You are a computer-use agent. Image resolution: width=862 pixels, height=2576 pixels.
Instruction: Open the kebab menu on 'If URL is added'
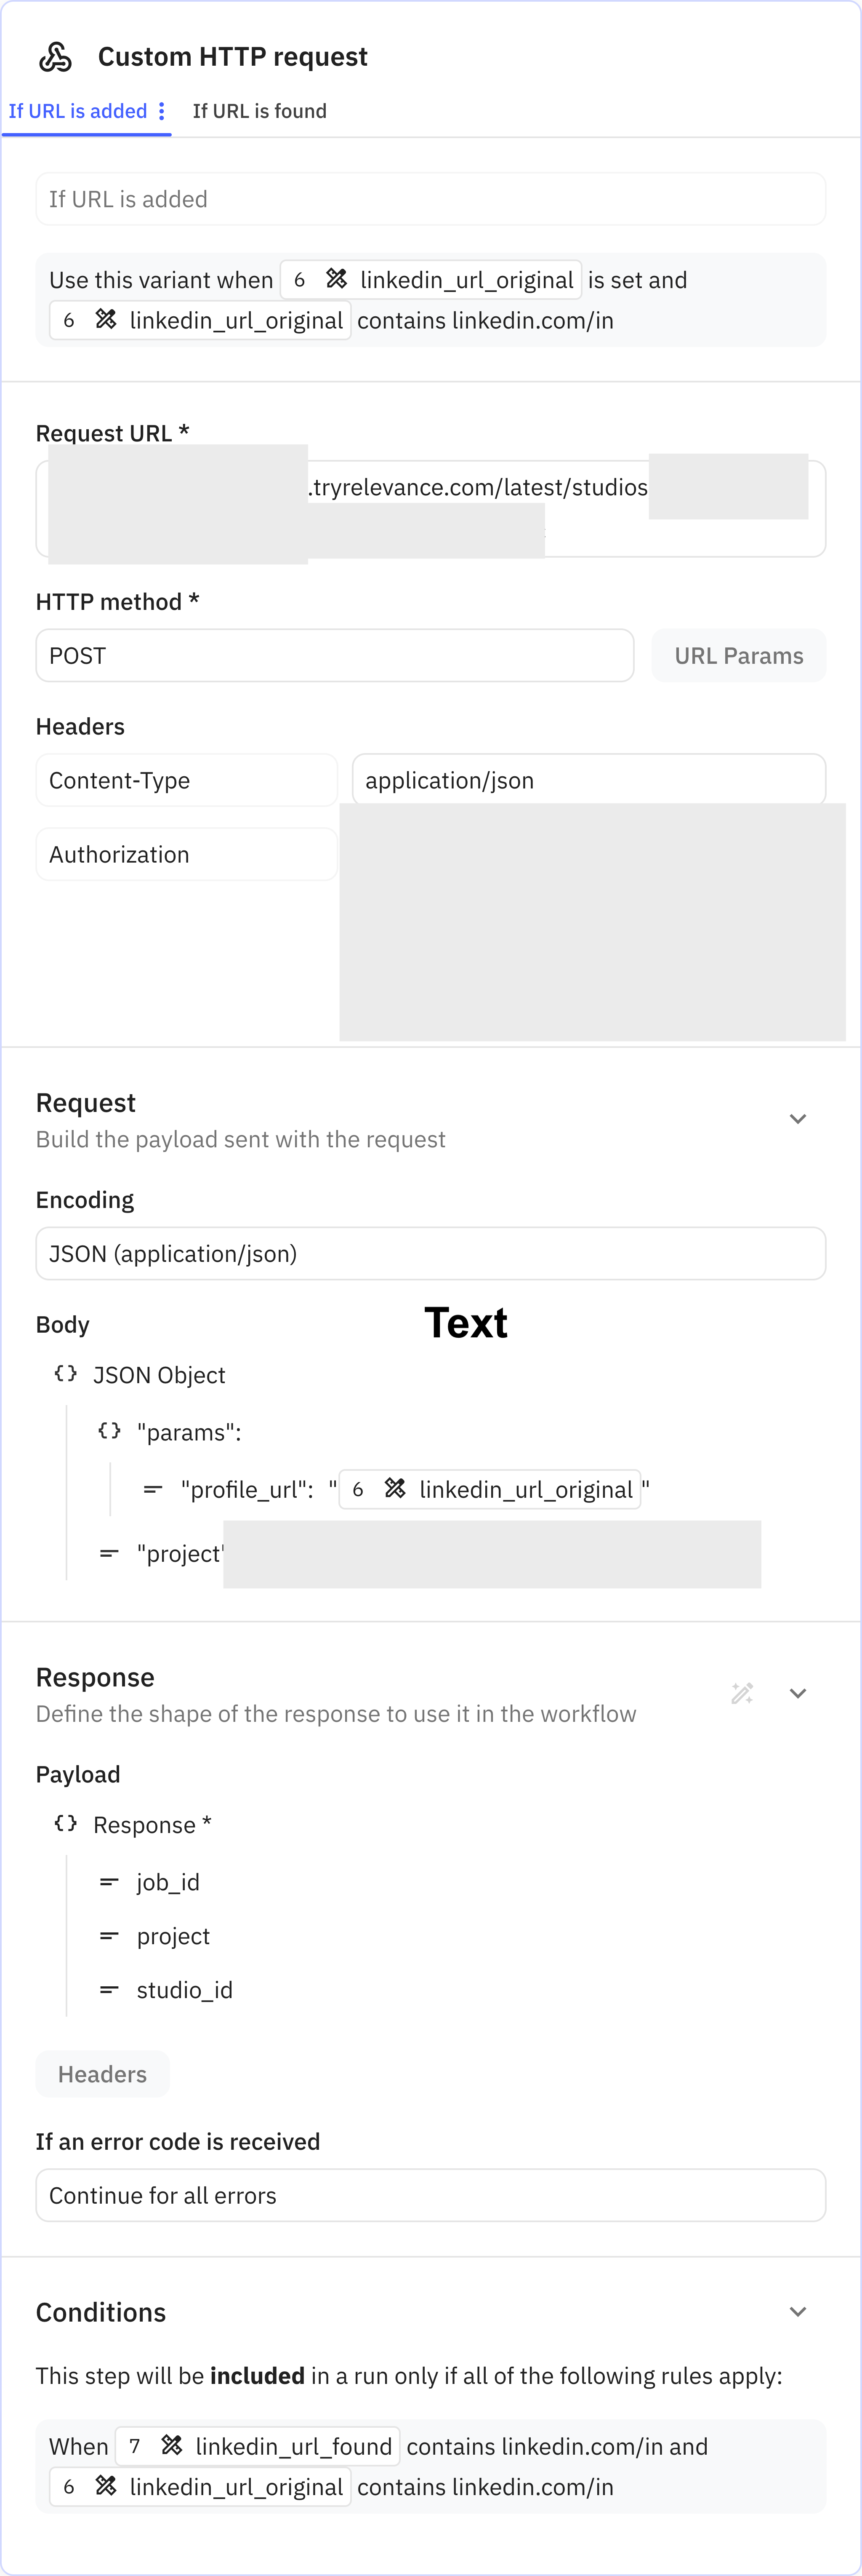(162, 111)
